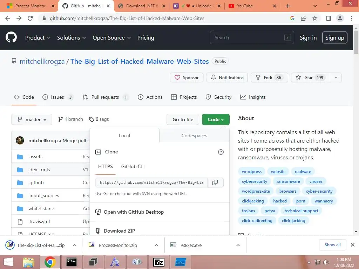
Task: Show hidden tray icons with the arrow
Action: pos(309,262)
